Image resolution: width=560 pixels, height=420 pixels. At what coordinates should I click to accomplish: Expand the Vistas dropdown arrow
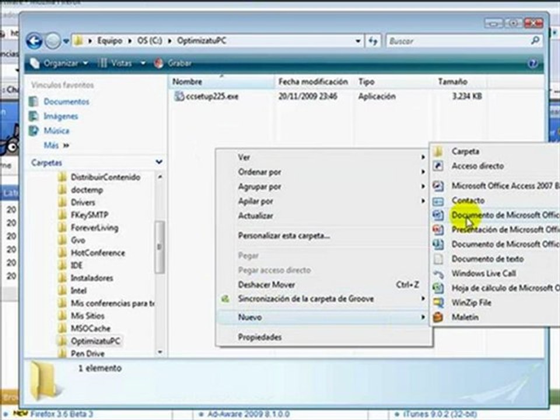pos(143,63)
